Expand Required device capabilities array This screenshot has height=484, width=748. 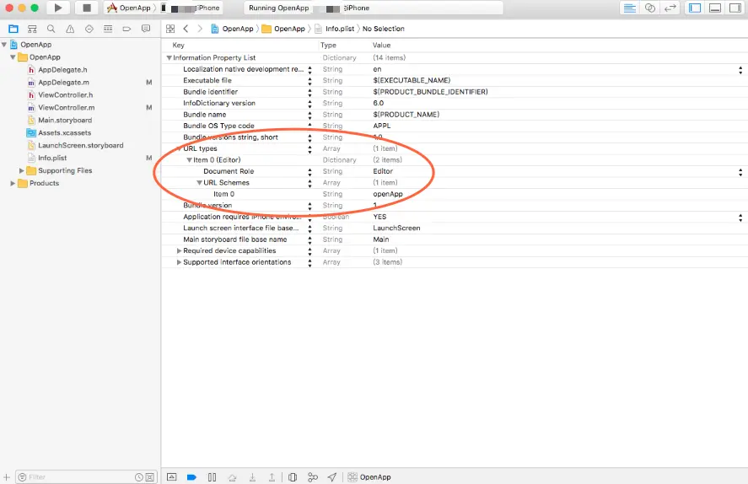pos(179,250)
